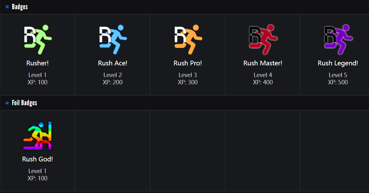Collapse the Foil Badges section header

coord(24,103)
